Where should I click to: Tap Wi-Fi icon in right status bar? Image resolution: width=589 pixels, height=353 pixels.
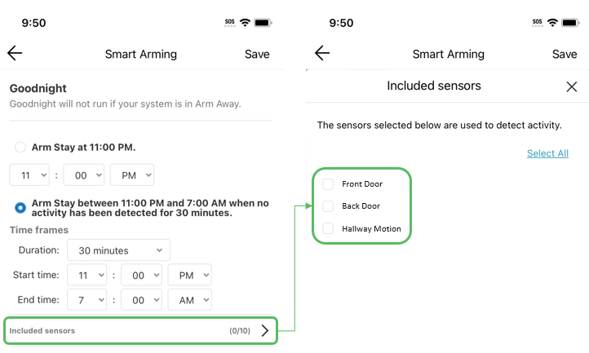click(552, 23)
